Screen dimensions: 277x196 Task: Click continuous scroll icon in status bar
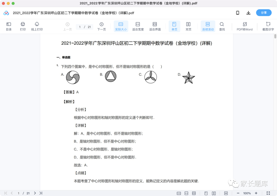[x=226, y=193]
